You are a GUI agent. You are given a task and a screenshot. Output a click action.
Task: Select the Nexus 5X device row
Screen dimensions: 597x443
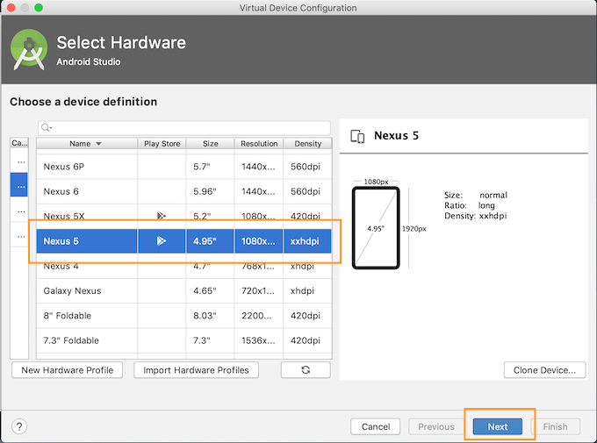coord(183,216)
